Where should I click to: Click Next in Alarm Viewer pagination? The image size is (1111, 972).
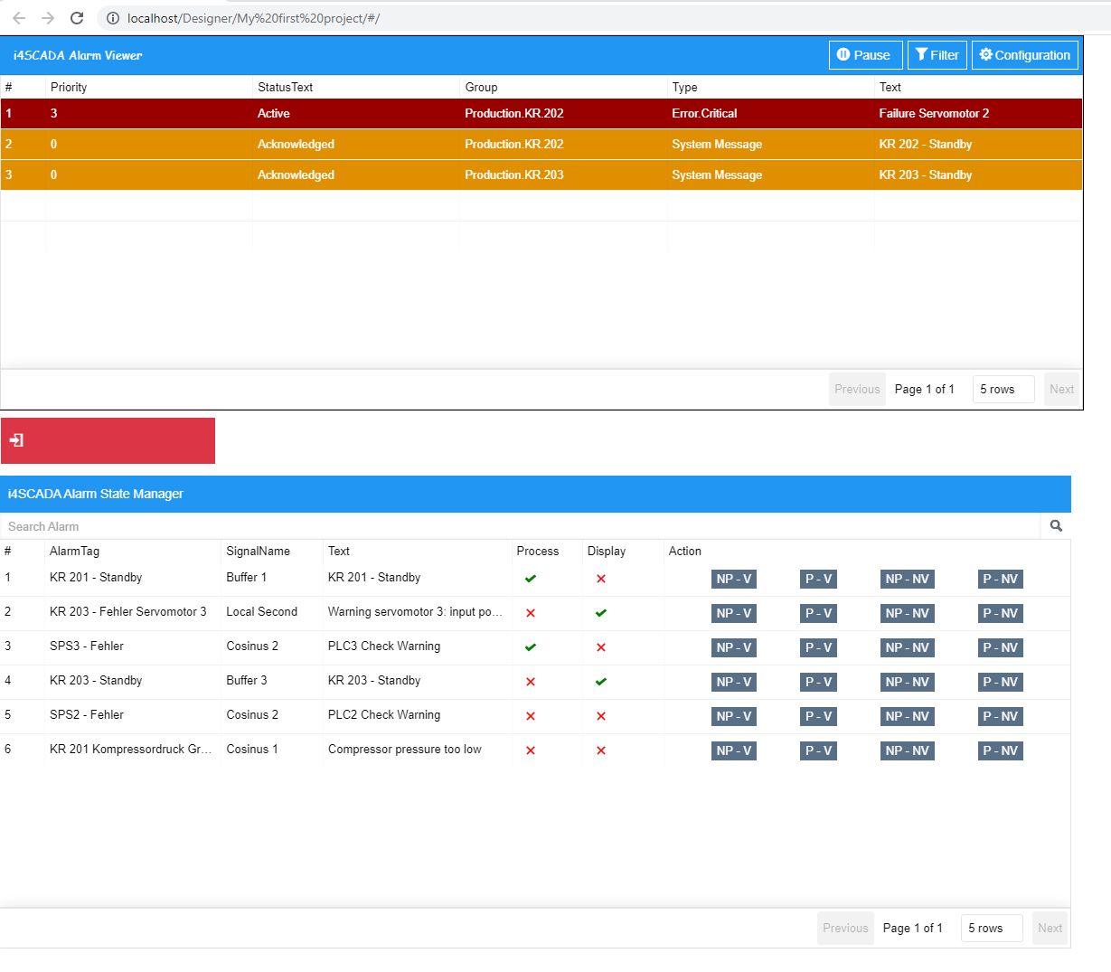[x=1061, y=389]
